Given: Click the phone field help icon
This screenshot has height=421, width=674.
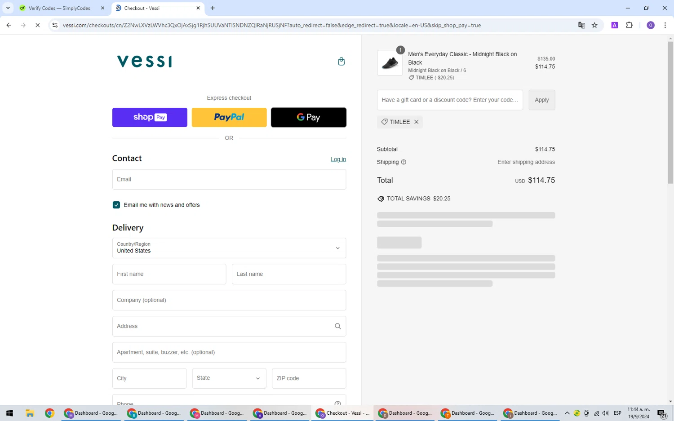Looking at the screenshot, I should [x=338, y=403].
